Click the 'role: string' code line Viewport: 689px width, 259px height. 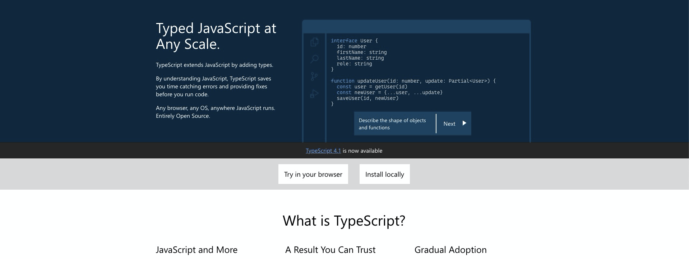coord(354,64)
